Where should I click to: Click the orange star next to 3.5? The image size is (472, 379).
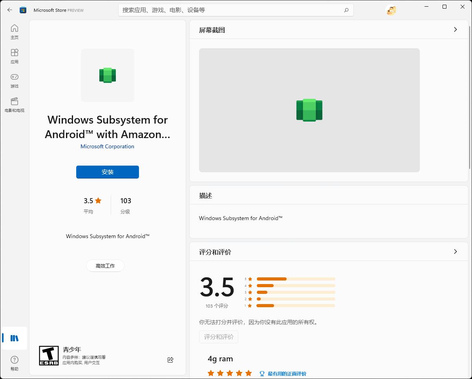[98, 200]
